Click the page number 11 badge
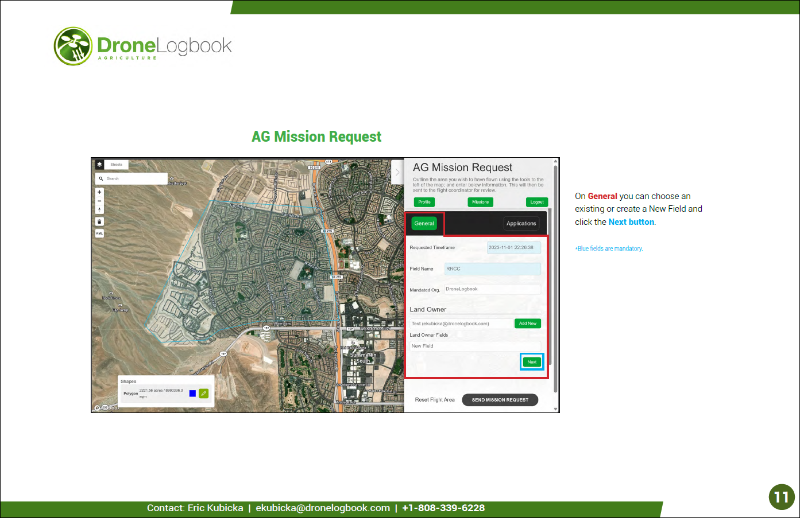Screen dimensions: 800x518 coord(782,497)
